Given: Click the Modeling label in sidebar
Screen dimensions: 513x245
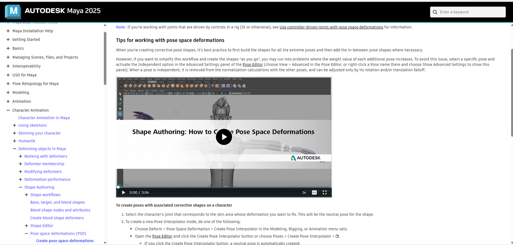Looking at the screenshot, I should tap(21, 92).
